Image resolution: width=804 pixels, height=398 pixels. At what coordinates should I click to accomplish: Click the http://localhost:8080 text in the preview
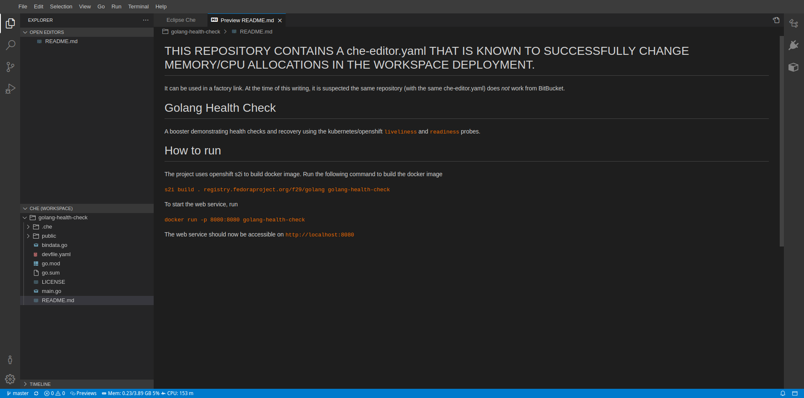pos(320,235)
